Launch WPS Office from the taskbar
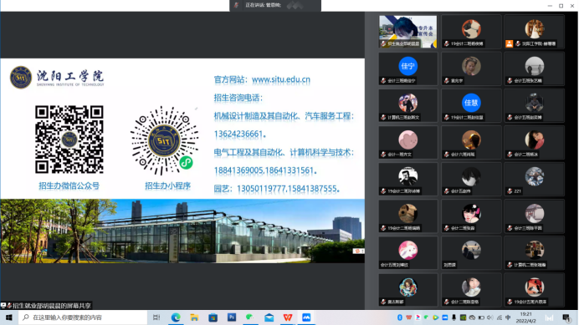This screenshot has width=579, height=325. click(288, 317)
